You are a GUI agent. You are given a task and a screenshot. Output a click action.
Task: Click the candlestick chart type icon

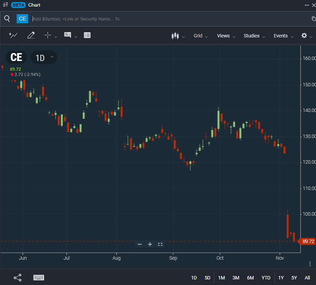coord(175,36)
